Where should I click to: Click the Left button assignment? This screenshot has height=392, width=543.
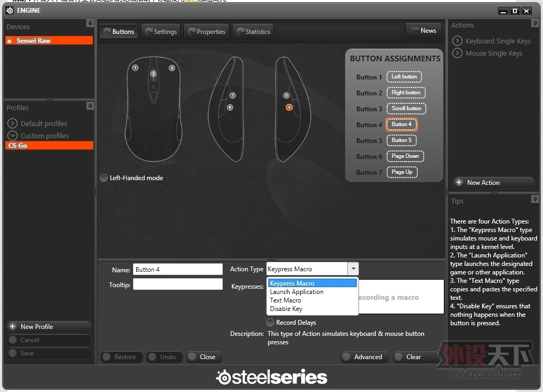click(x=404, y=77)
